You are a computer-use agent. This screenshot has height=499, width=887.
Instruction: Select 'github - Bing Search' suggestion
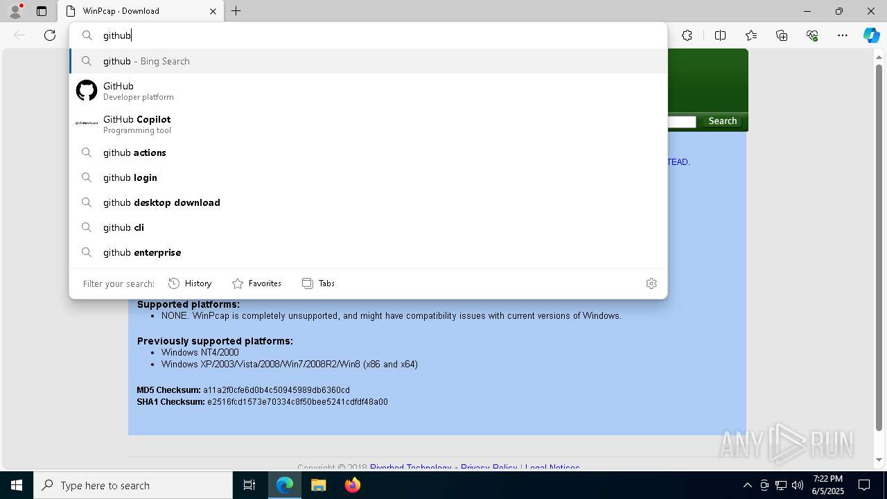(368, 61)
